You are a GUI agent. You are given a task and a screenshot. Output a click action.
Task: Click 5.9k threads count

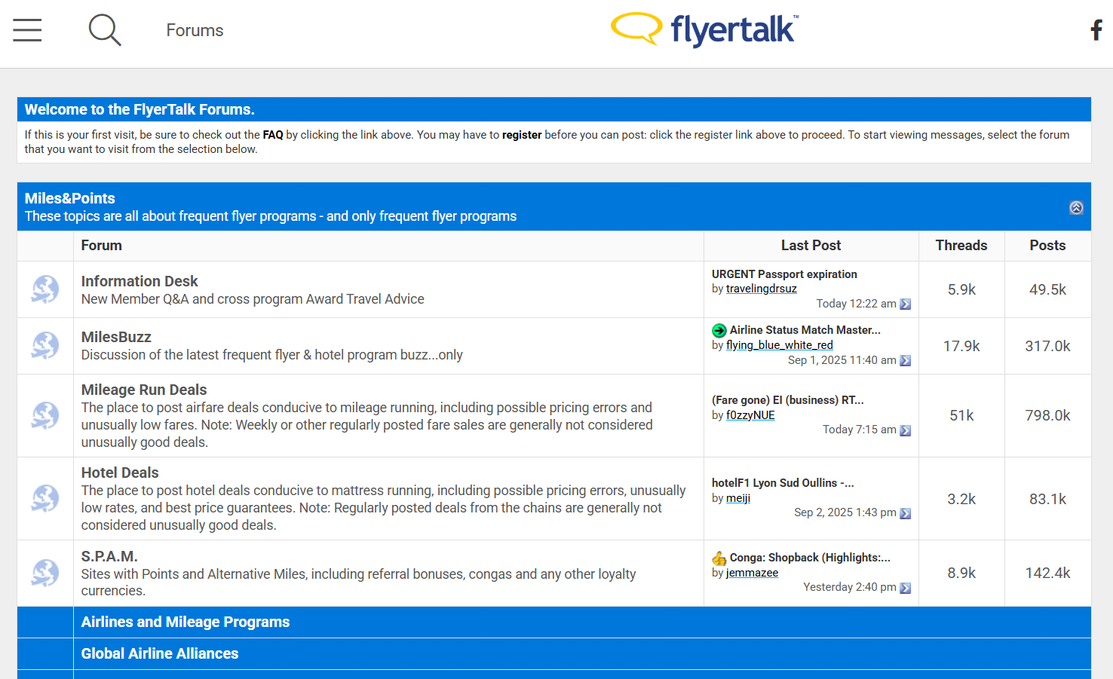(961, 289)
